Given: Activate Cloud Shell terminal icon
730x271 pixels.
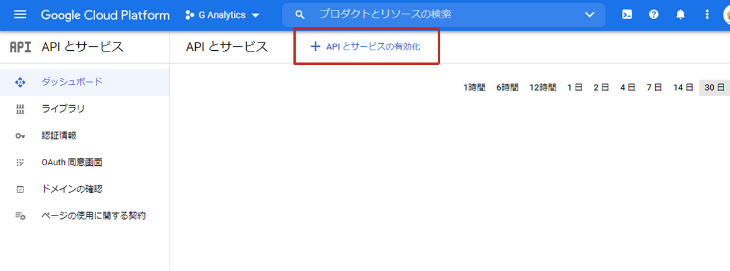Looking at the screenshot, I should coord(627,15).
